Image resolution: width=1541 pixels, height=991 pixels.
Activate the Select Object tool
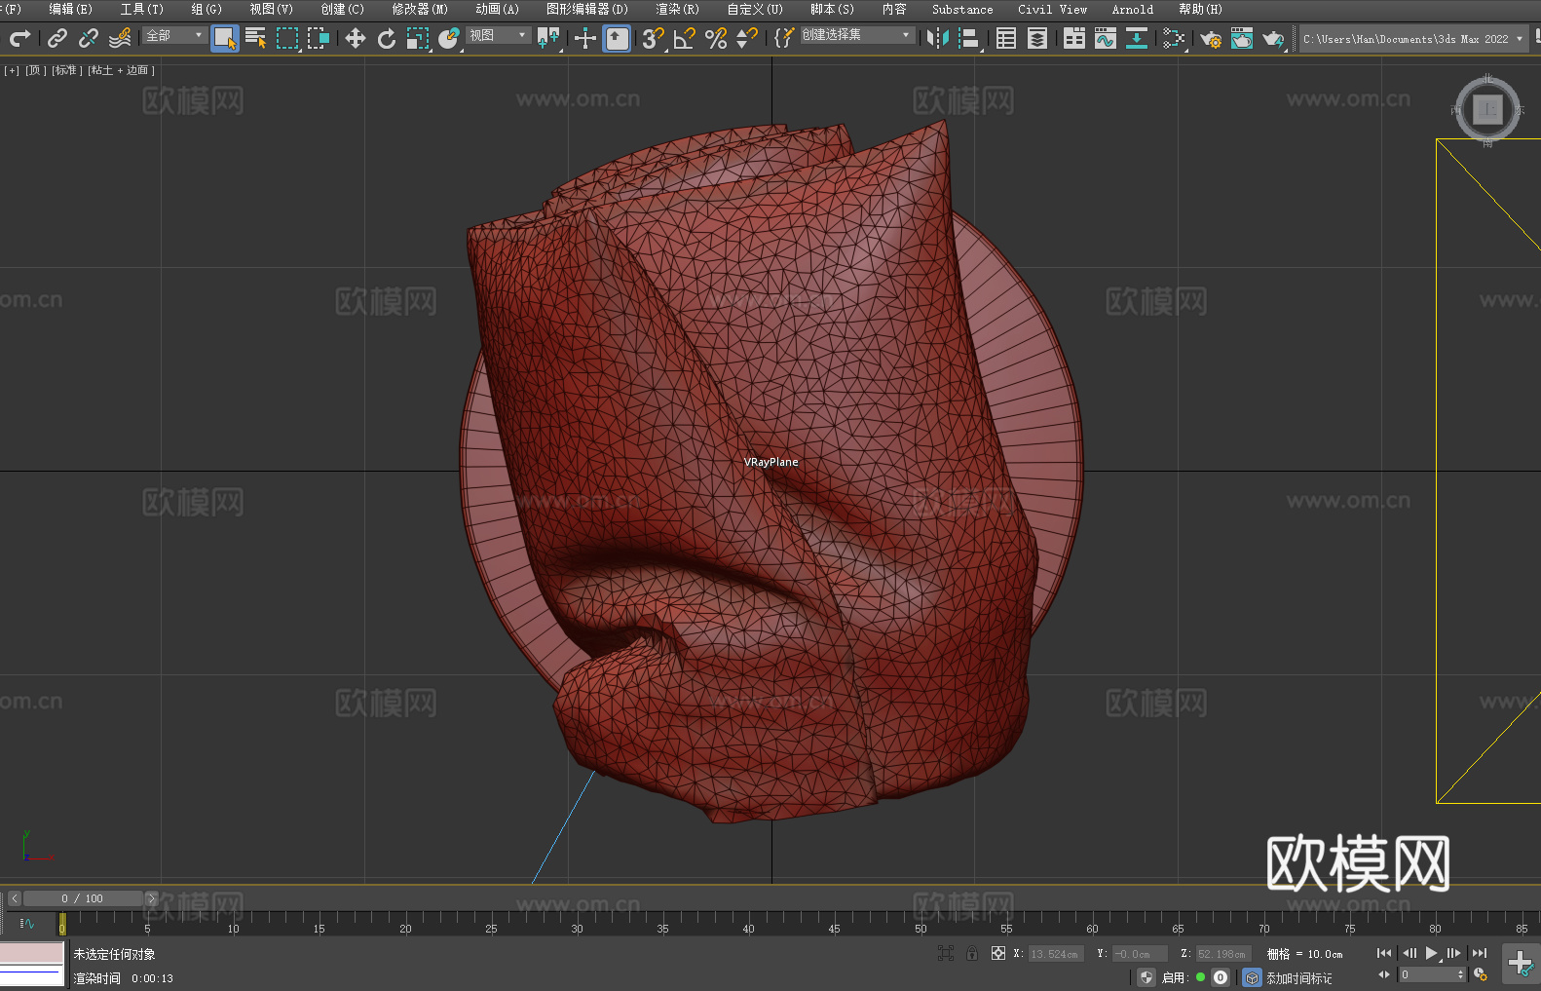pyautogui.click(x=225, y=38)
